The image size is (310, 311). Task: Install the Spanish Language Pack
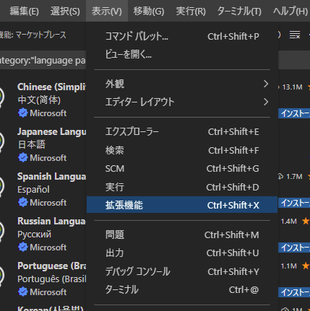(295, 203)
